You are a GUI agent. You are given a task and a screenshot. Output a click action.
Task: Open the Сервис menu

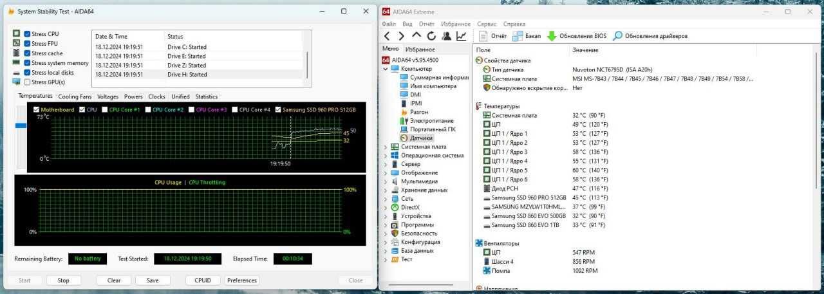[486, 24]
